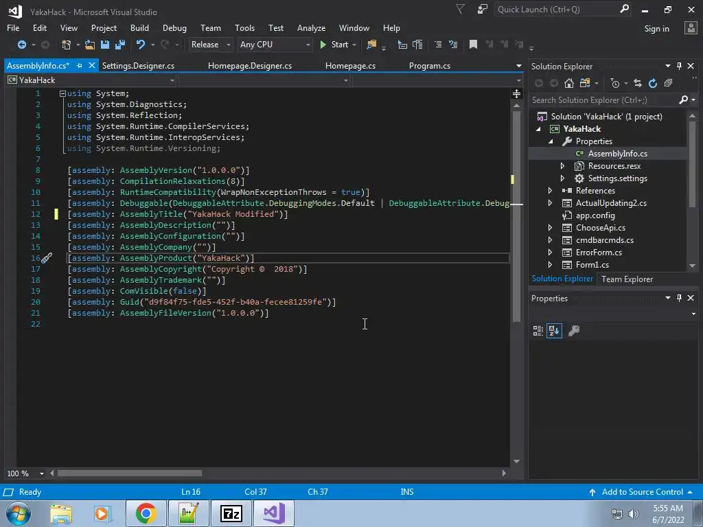Image resolution: width=703 pixels, height=527 pixels.
Task: Switch to the Homepage.Designer.cs tab
Action: (250, 65)
